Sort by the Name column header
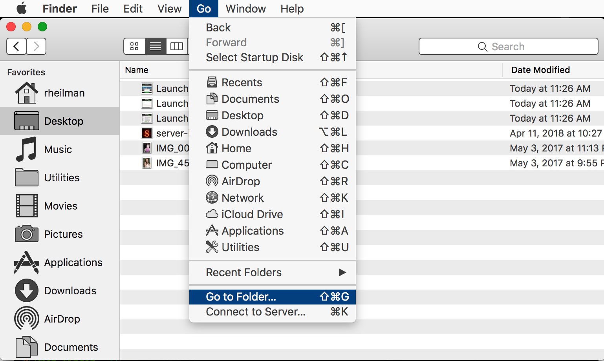 pos(137,70)
